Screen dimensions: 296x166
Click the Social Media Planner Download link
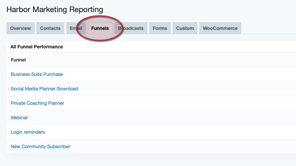click(x=44, y=89)
